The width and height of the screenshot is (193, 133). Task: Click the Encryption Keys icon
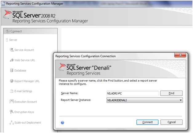point(11,112)
